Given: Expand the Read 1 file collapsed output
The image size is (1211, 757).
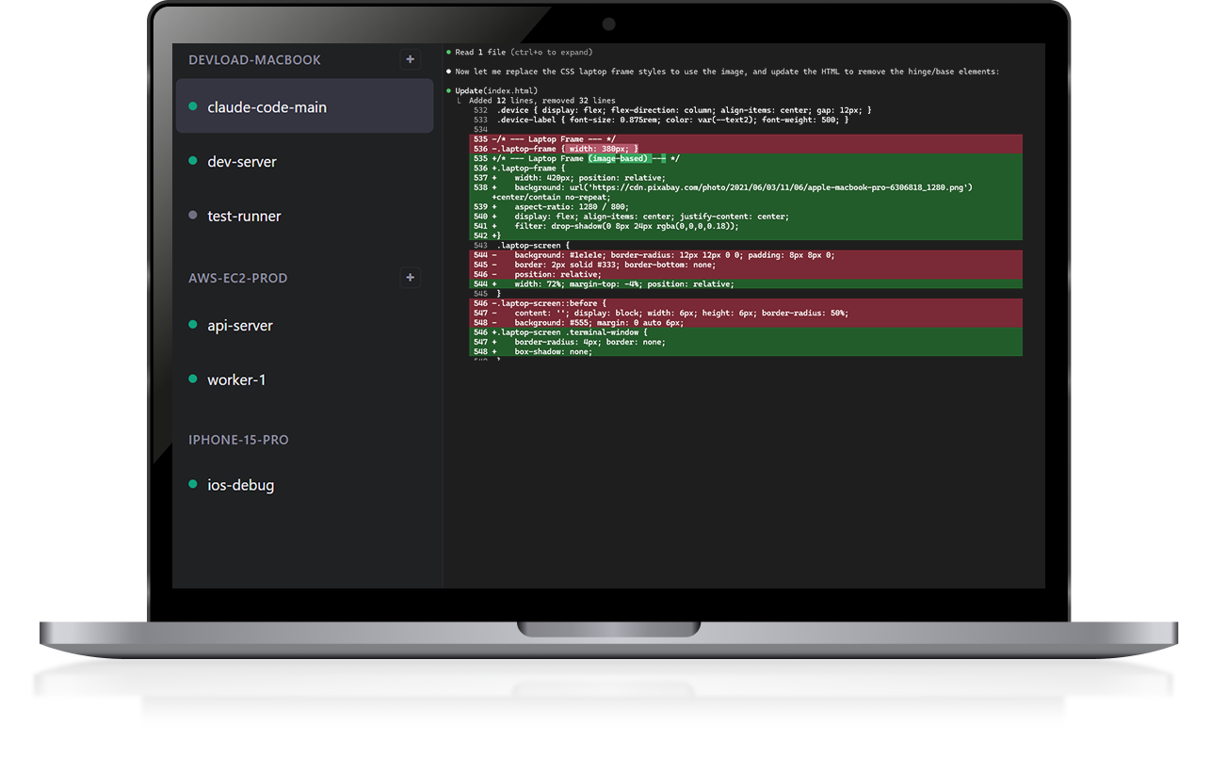Looking at the screenshot, I should click(480, 52).
